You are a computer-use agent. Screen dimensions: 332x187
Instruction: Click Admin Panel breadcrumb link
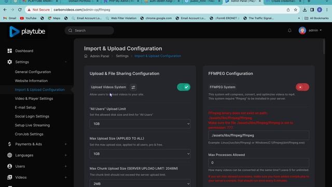(100, 56)
